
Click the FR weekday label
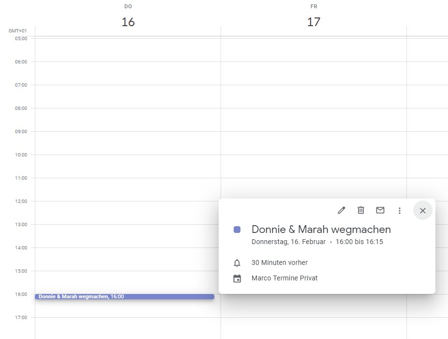[314, 6]
